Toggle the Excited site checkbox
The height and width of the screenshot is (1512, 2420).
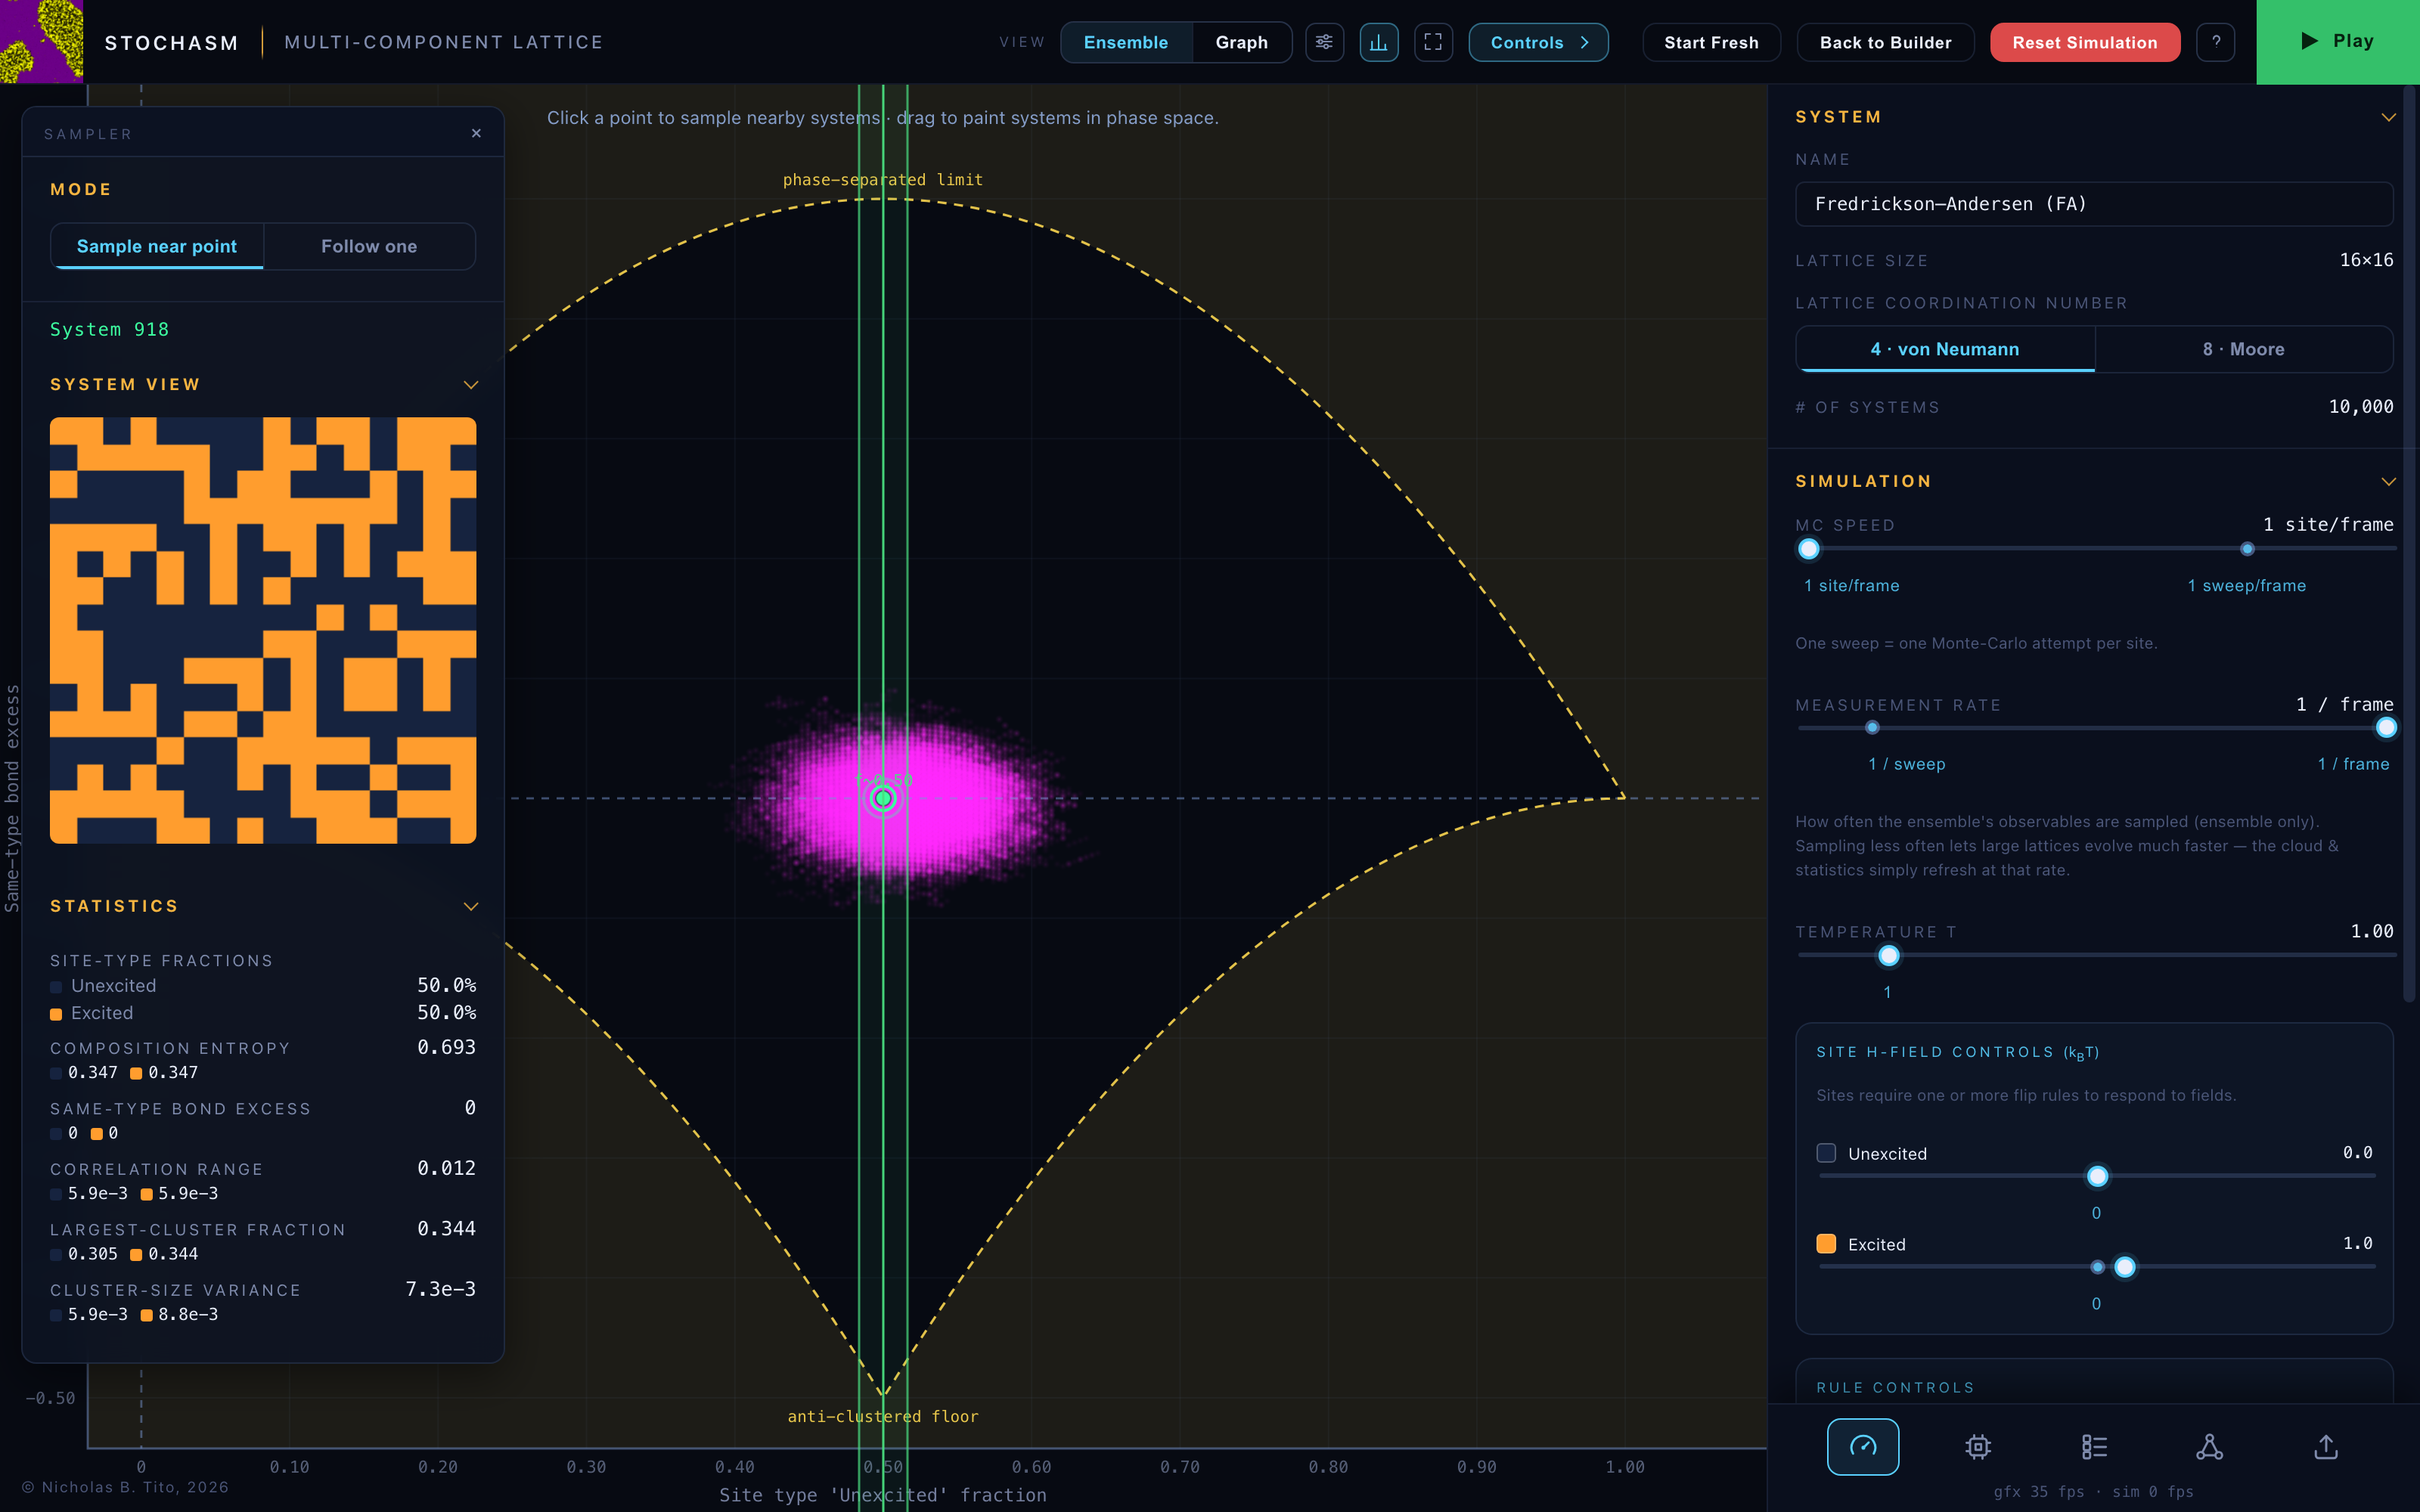pos(1826,1243)
